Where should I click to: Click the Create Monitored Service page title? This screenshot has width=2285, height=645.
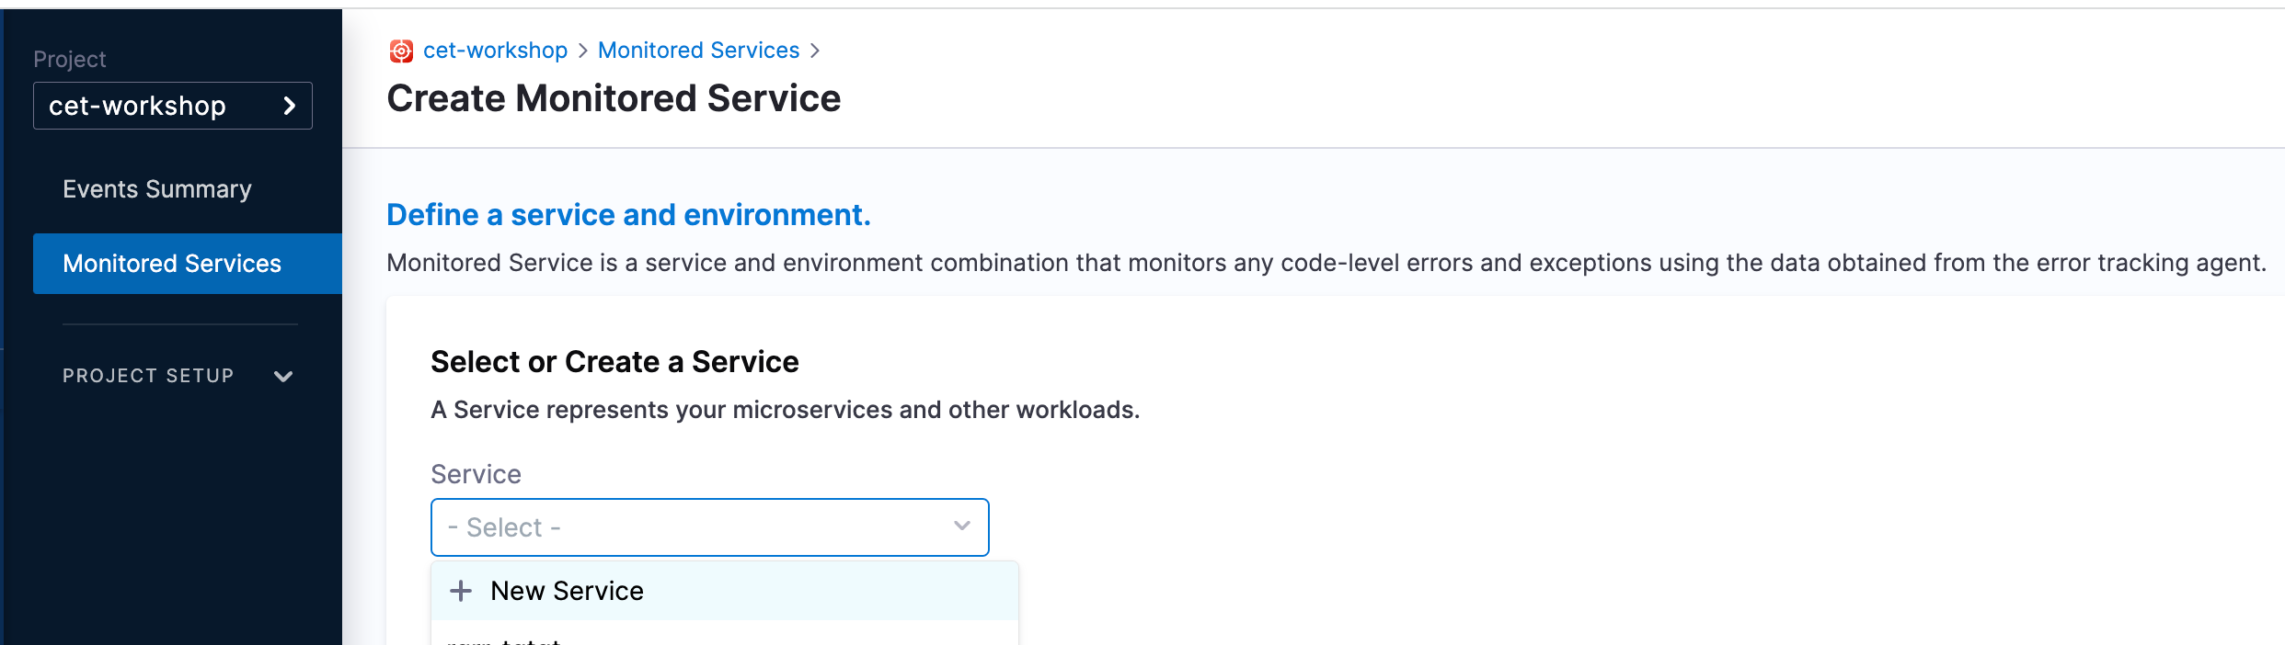pyautogui.click(x=614, y=98)
